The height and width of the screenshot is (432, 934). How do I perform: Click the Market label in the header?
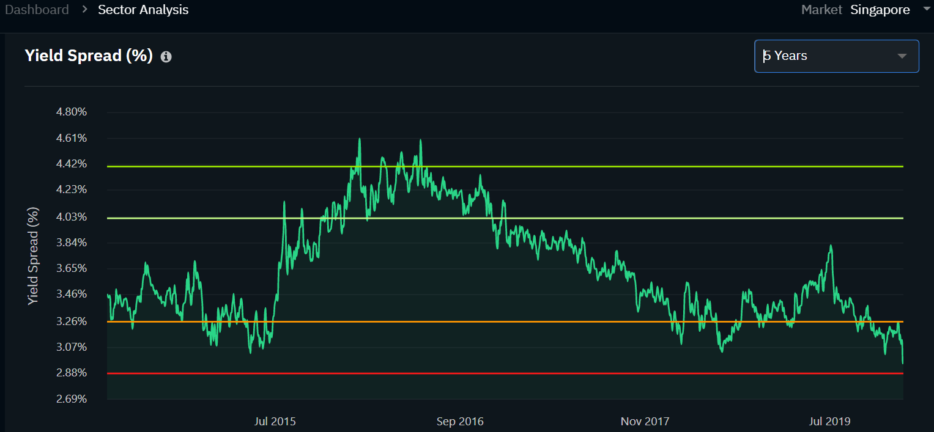[x=821, y=10]
